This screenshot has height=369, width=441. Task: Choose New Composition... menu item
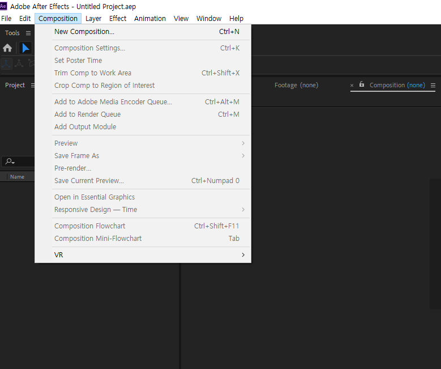(143, 32)
